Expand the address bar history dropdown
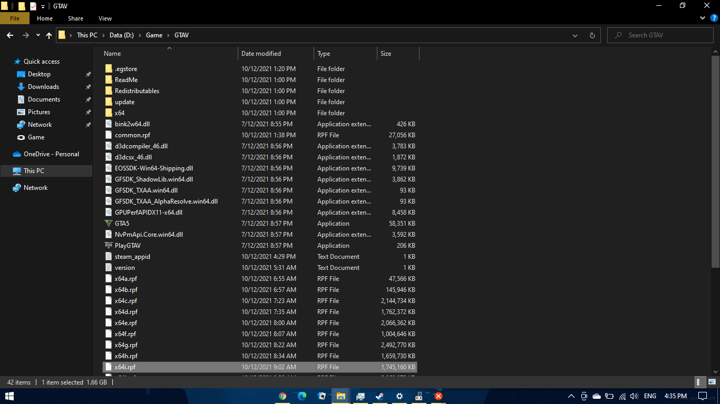Image resolution: width=720 pixels, height=404 pixels. (x=575, y=35)
